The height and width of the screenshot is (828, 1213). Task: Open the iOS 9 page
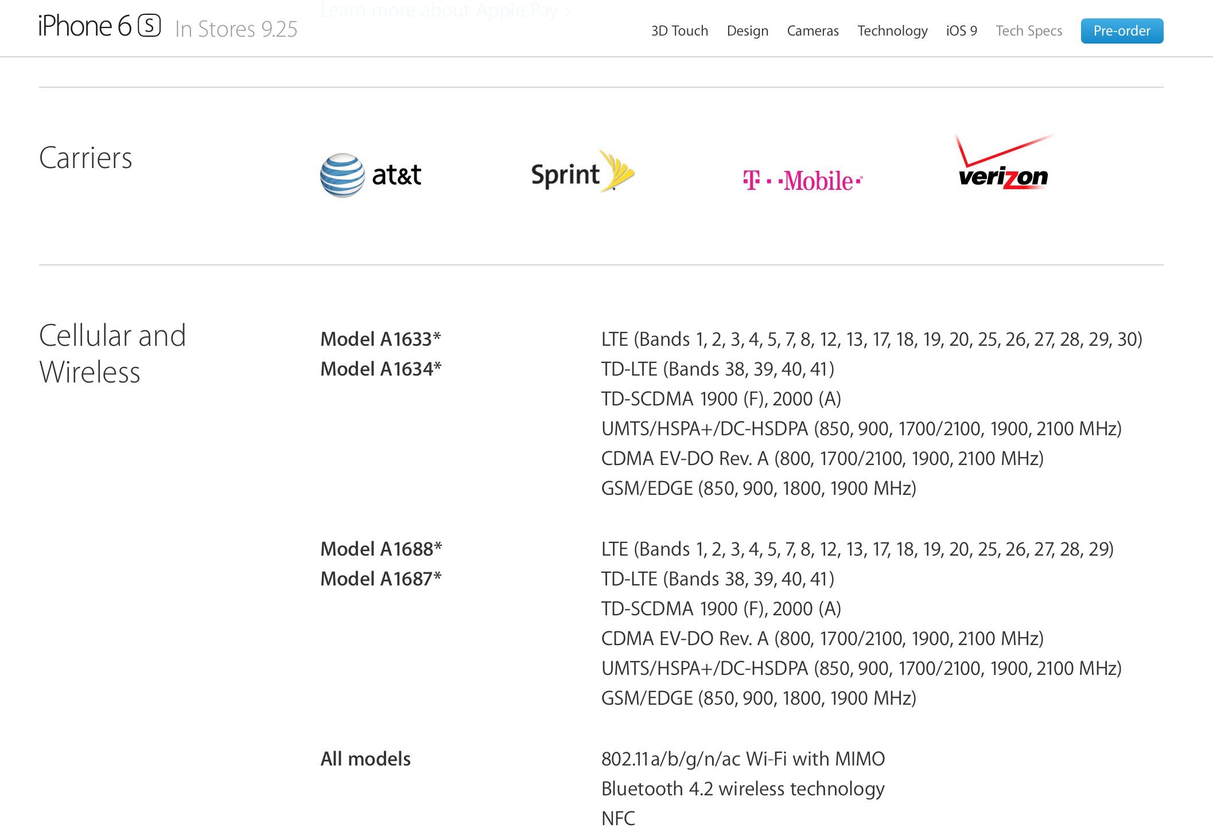961,31
